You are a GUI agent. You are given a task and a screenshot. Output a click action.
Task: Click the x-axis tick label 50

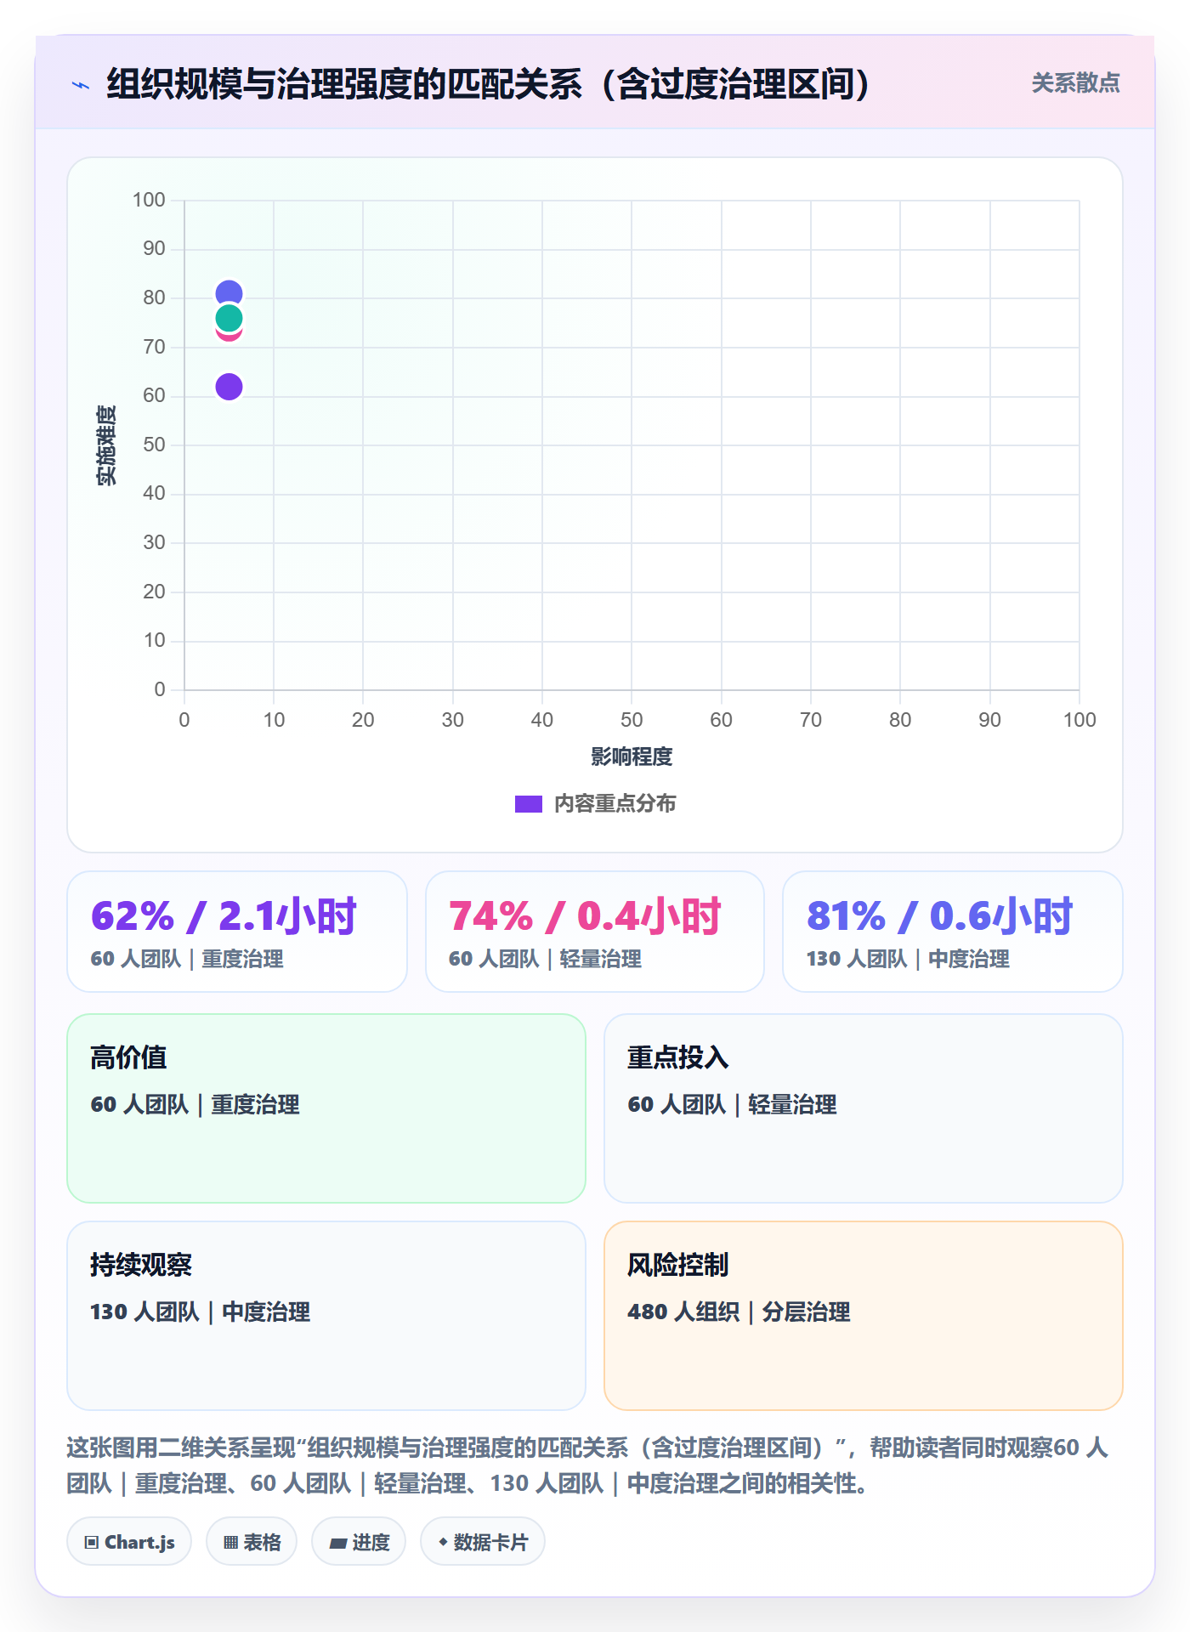pos(632,720)
